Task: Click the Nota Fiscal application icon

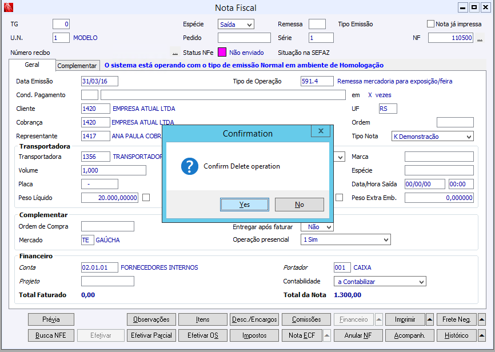Action: (x=7, y=7)
